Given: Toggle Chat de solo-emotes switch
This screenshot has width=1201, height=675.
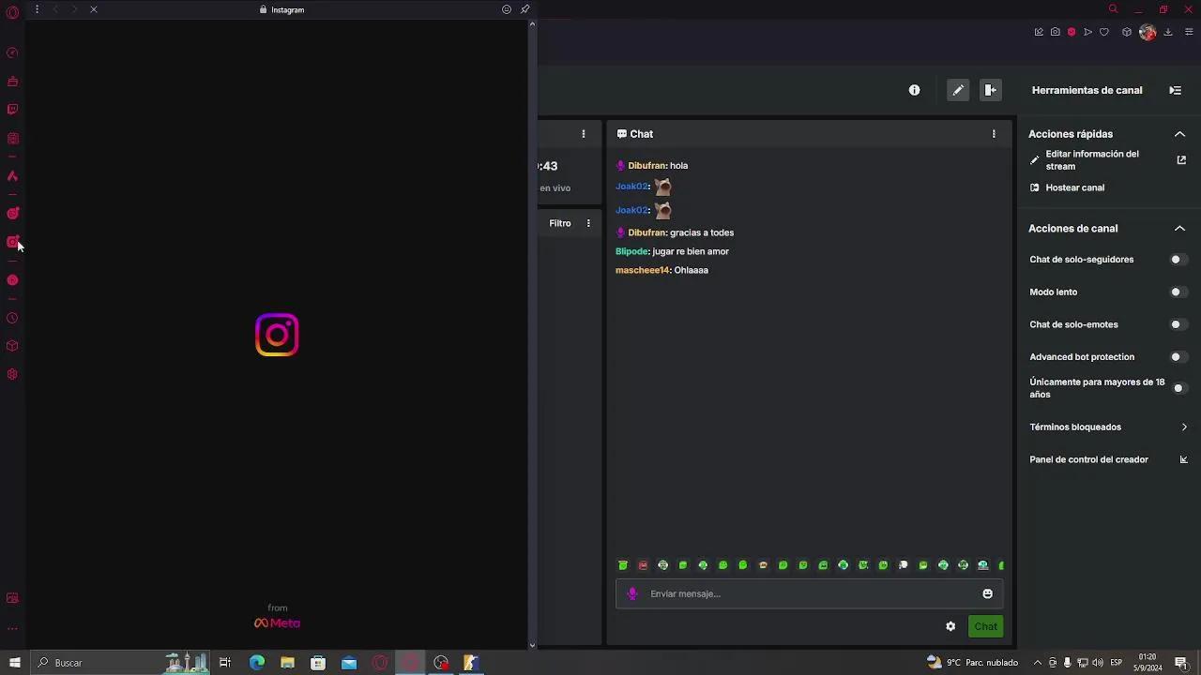Looking at the screenshot, I should pos(1178,324).
